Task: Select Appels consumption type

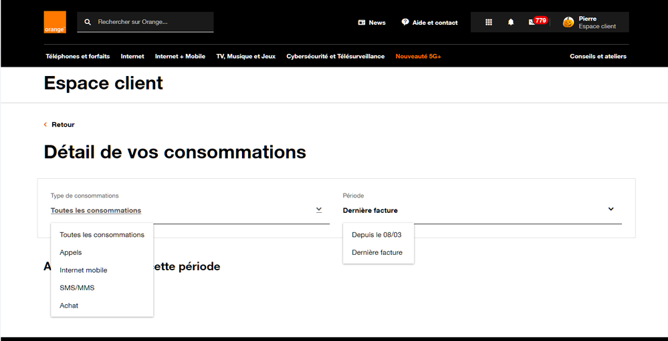Action: point(71,252)
